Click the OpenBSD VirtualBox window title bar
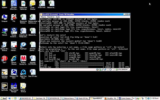 (82, 14)
